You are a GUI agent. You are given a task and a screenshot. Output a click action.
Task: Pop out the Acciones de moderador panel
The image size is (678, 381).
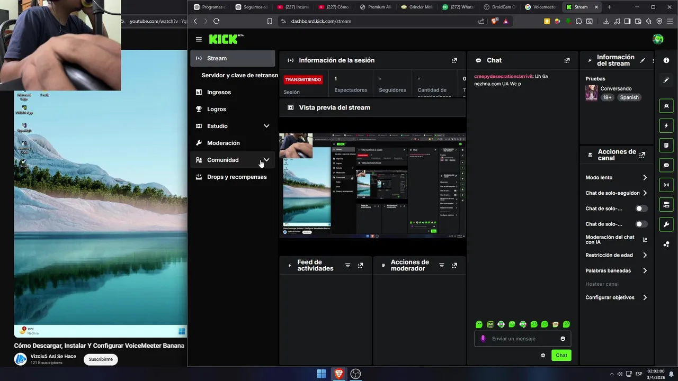[454, 266]
